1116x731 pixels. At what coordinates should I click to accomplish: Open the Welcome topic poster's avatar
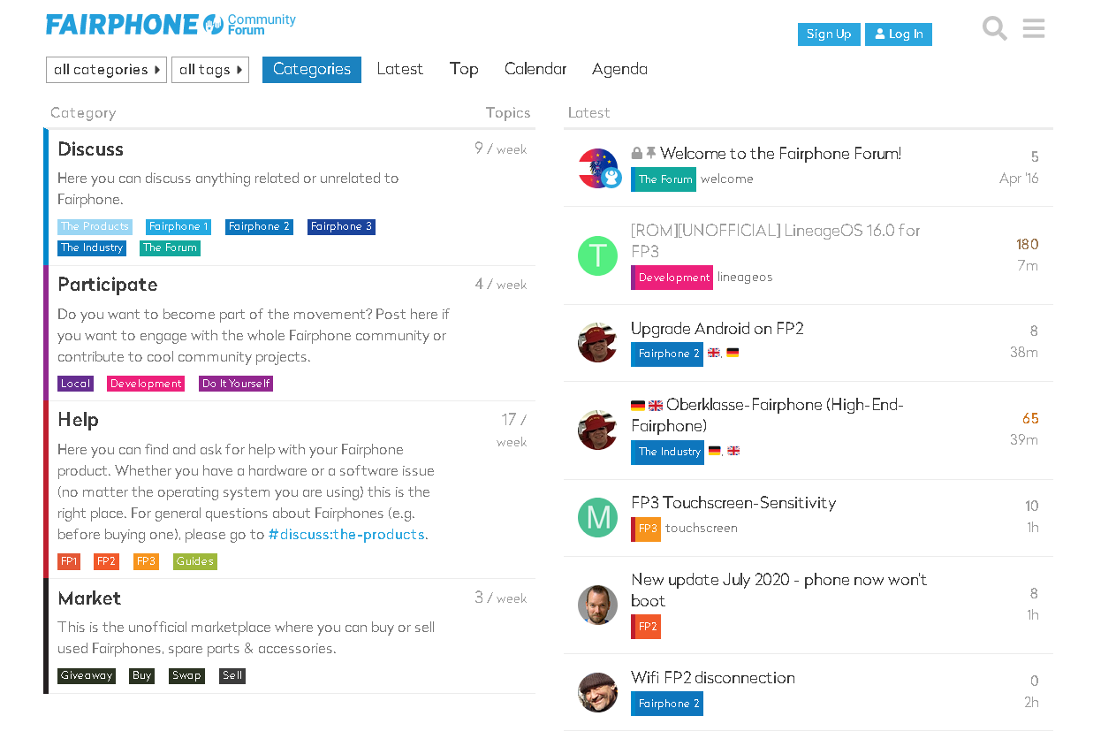pyautogui.click(x=597, y=168)
